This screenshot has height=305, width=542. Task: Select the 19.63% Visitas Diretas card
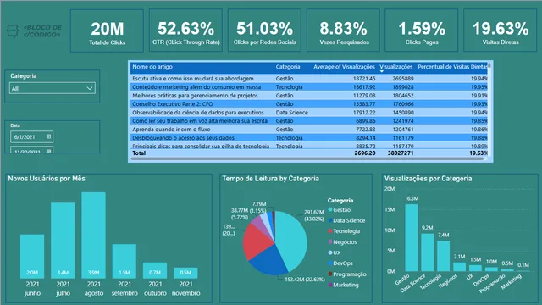pos(501,30)
